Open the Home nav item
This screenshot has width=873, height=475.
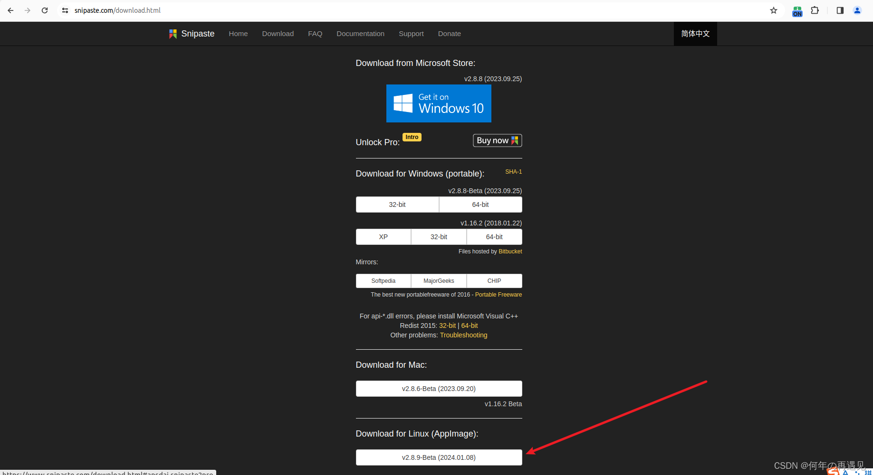pyautogui.click(x=238, y=34)
